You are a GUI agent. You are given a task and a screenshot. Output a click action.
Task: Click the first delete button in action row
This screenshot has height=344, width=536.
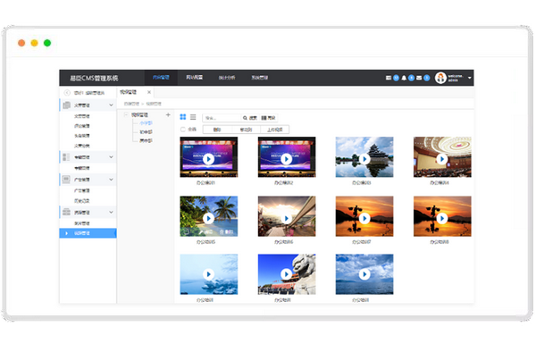(217, 130)
